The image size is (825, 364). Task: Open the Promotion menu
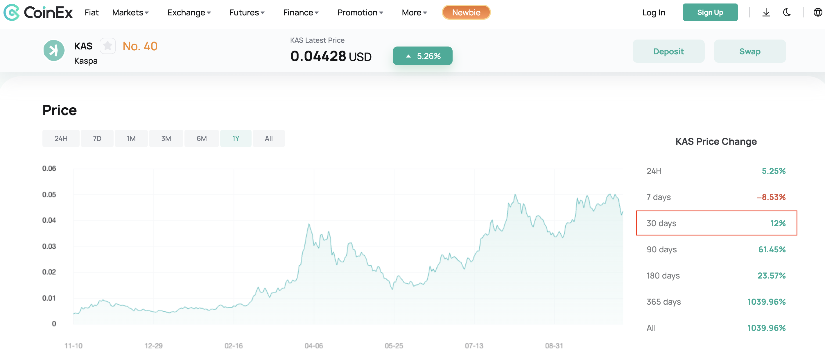click(x=360, y=13)
